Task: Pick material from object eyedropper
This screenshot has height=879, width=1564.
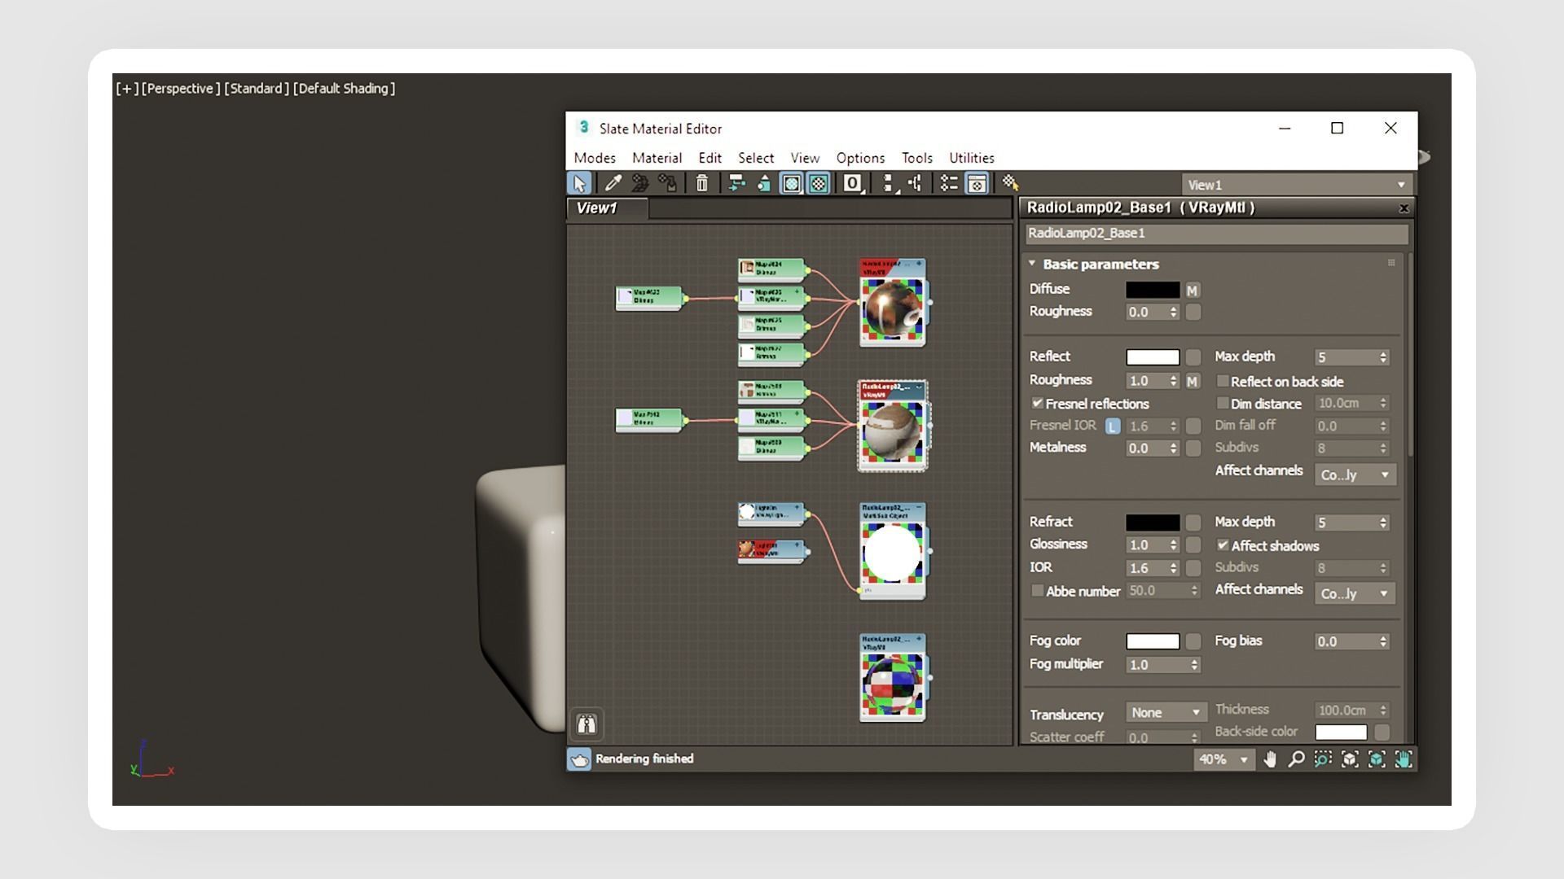Action: [x=613, y=184]
